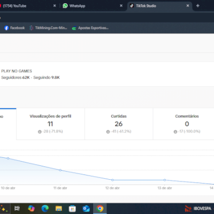This screenshot has width=214, height=214.
Task: Open the Facebook bookmark
Action: tap(14, 28)
